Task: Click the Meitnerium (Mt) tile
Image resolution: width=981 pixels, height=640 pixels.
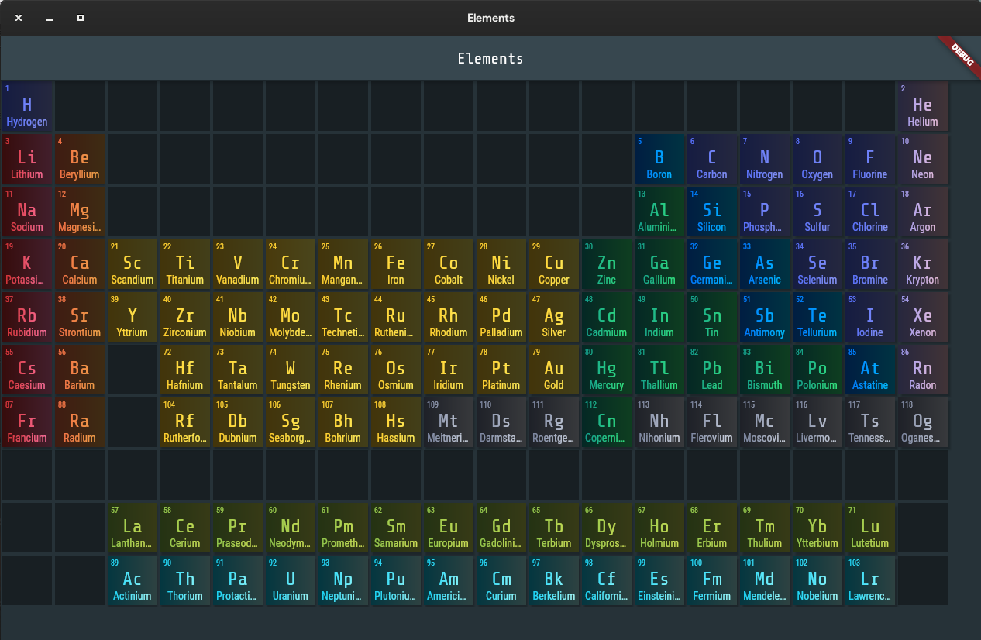Action: 448,423
